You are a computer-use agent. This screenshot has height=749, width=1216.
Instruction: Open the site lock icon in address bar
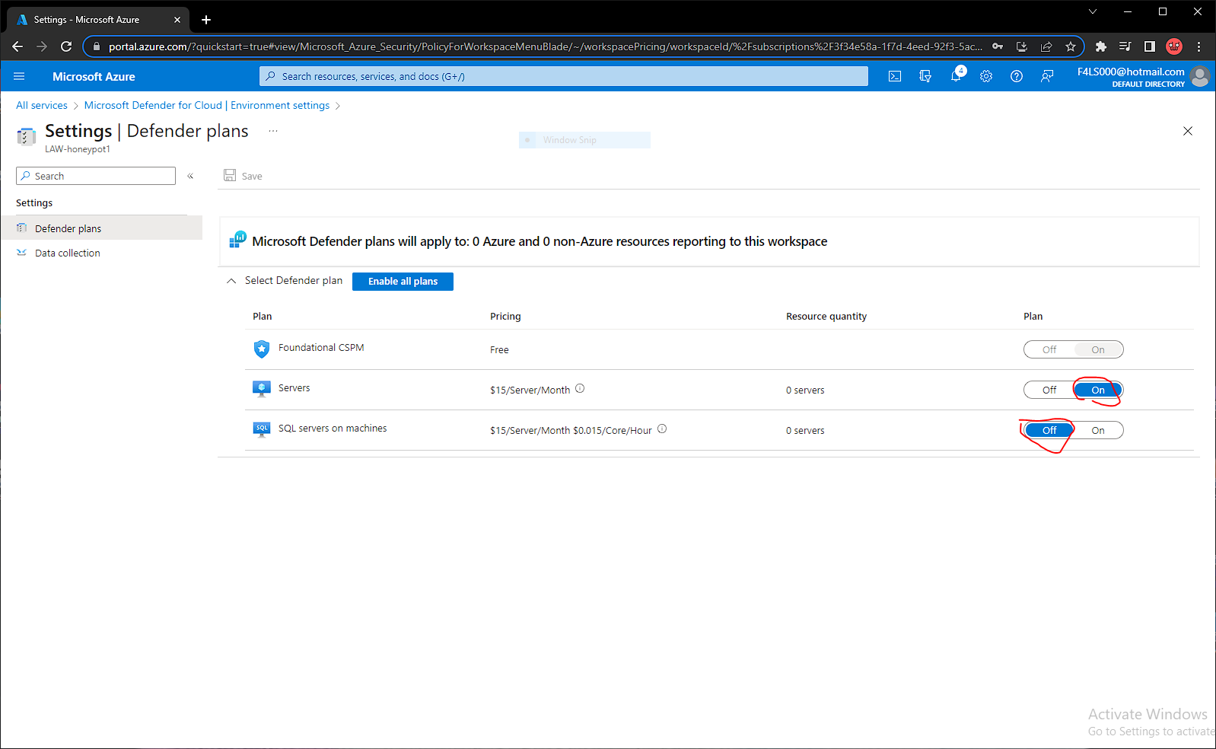pos(97,46)
